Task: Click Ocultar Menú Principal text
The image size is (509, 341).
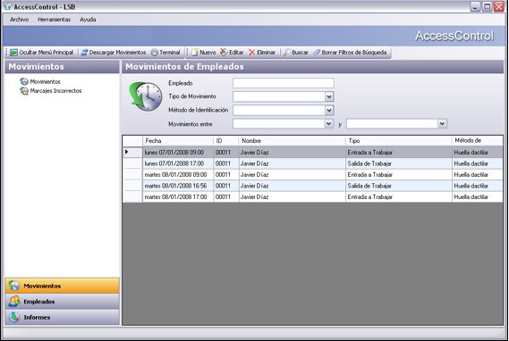Action: (x=47, y=53)
